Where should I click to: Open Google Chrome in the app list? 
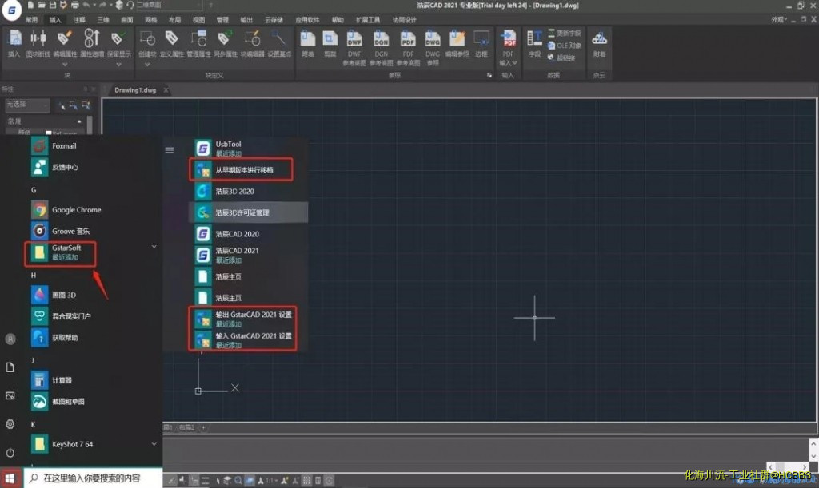click(76, 210)
